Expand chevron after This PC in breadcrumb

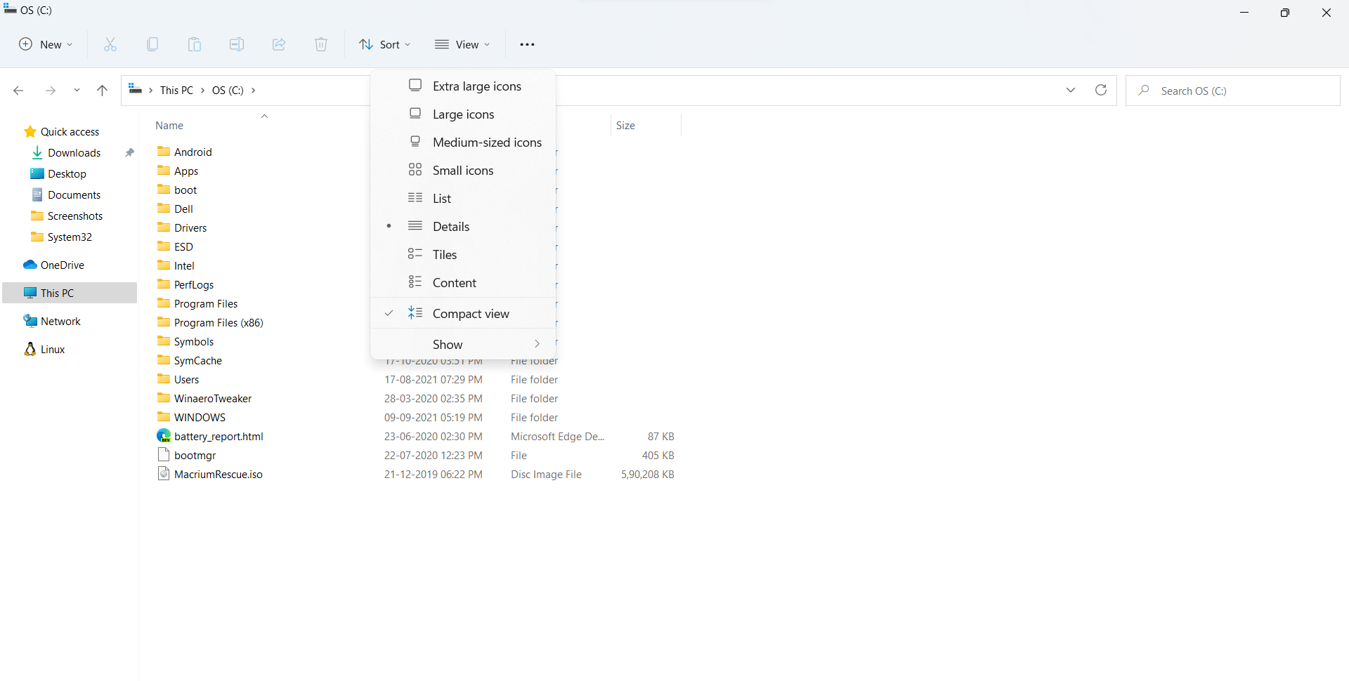[203, 91]
